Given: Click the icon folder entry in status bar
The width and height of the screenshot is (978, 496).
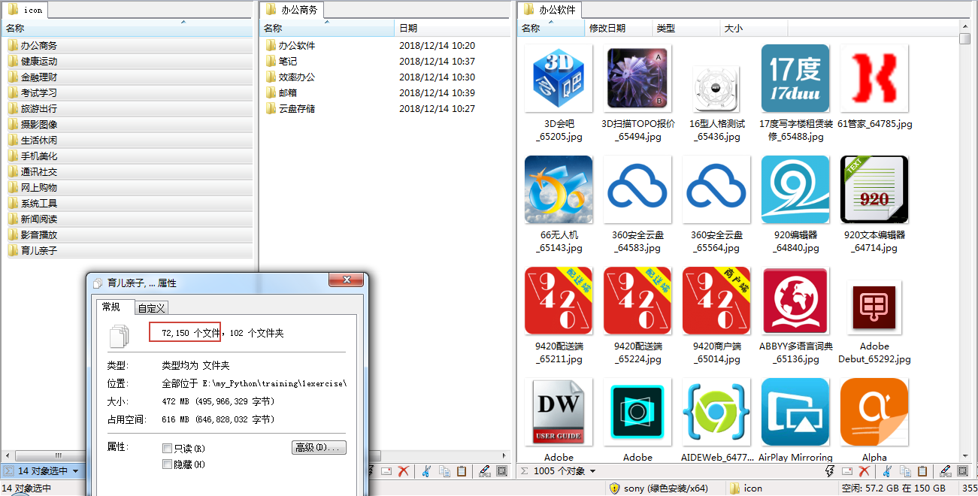Looking at the screenshot, I should click(x=746, y=488).
